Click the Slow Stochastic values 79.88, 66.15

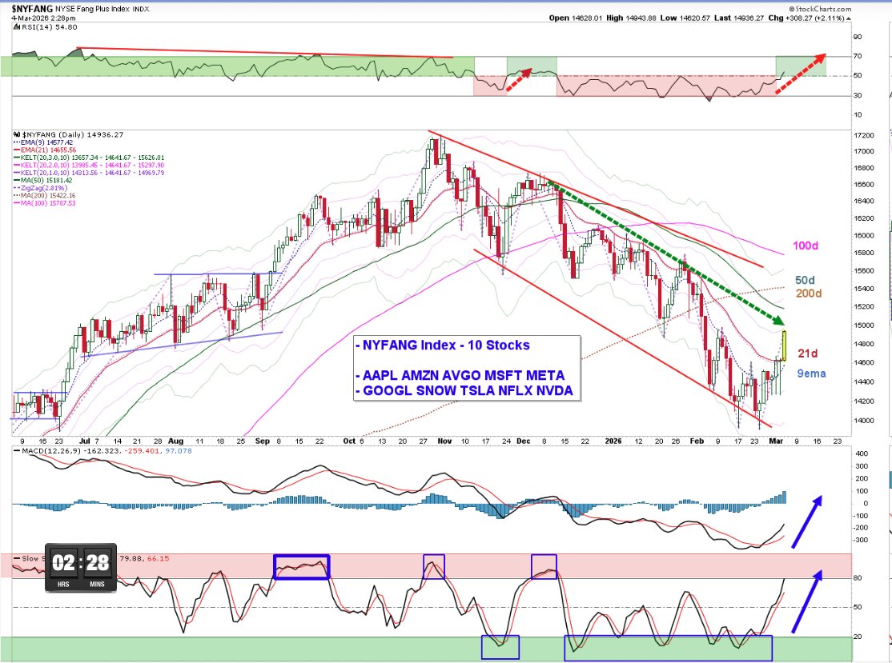[144, 558]
